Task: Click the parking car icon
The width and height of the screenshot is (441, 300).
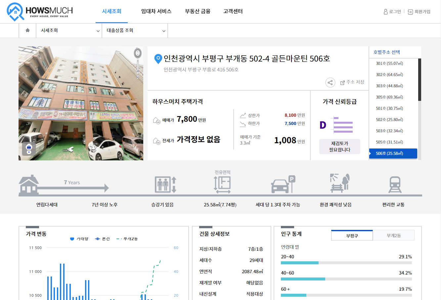Action: pyautogui.click(x=283, y=184)
